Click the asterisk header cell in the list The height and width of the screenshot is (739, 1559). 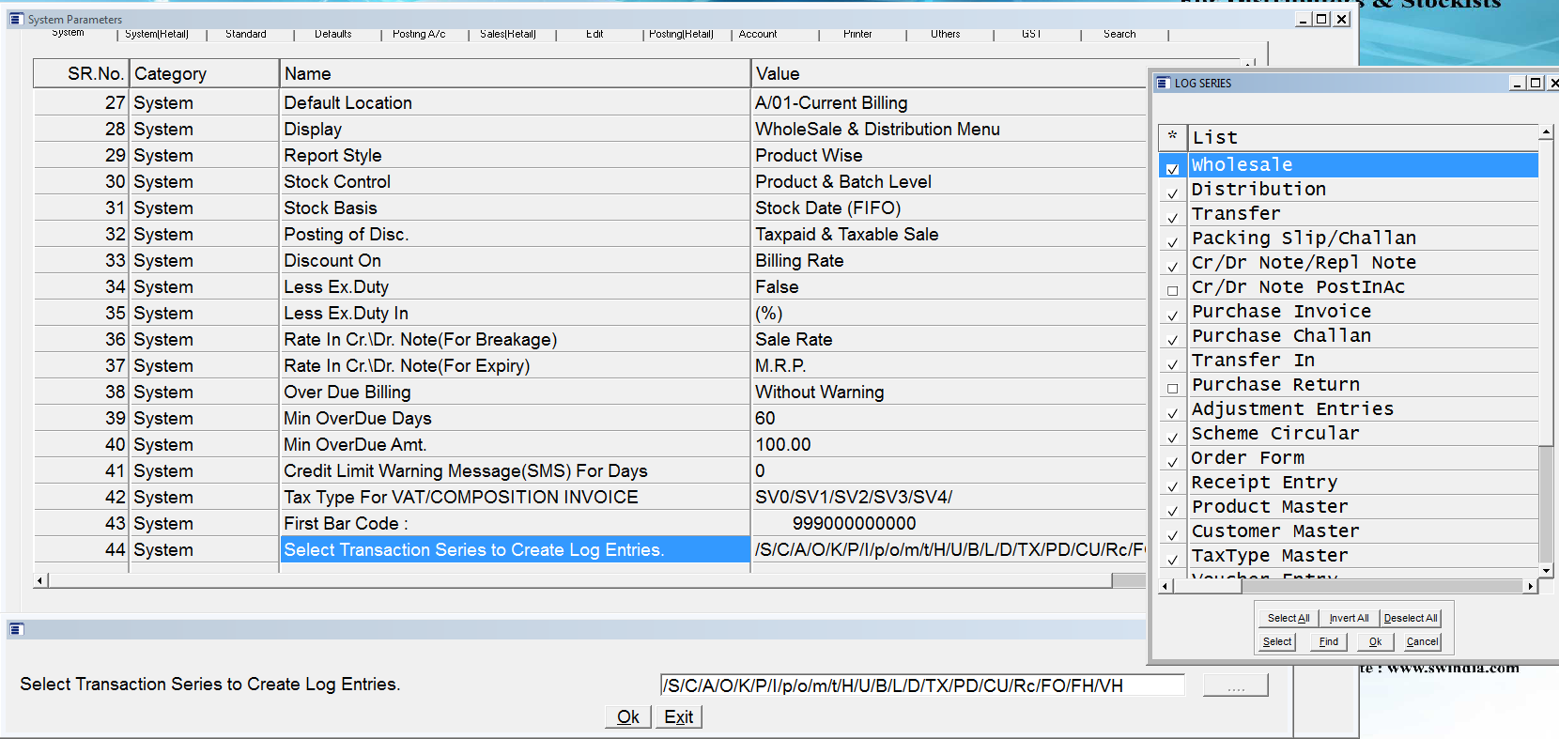[x=1172, y=137]
